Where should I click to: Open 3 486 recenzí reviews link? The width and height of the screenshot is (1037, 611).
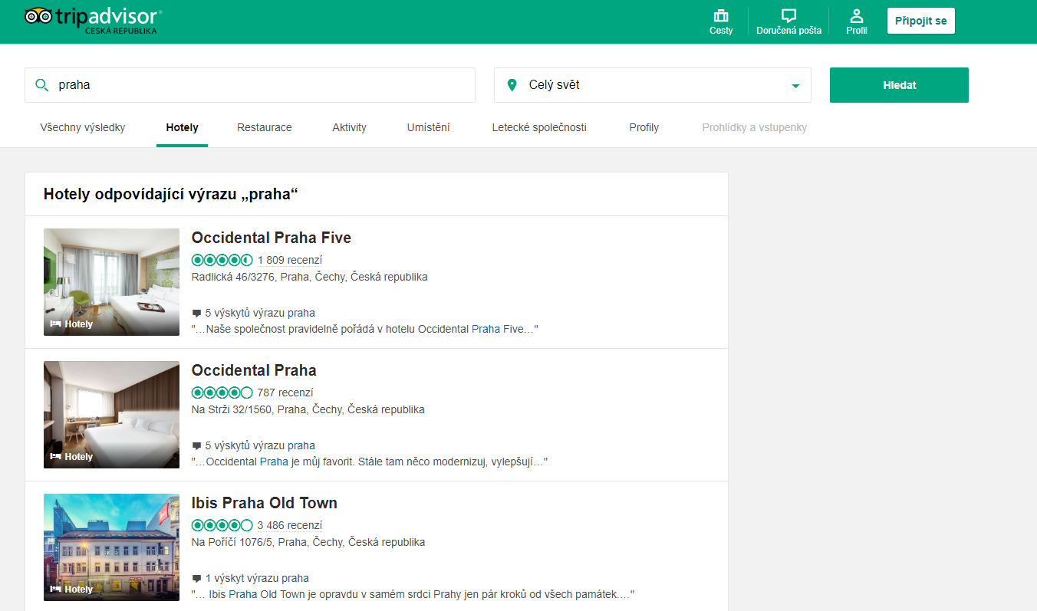[x=290, y=525]
